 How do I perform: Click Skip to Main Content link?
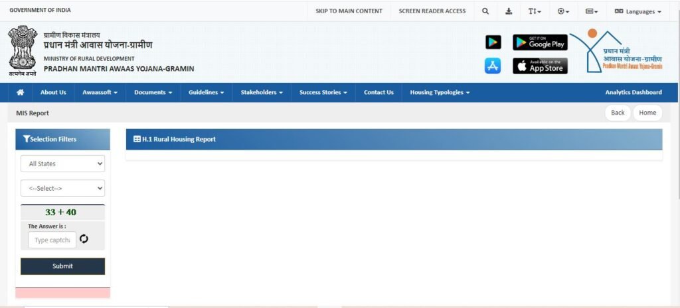349,11
